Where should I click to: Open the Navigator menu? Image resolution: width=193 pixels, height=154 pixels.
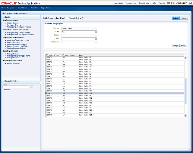click(x=11, y=8)
